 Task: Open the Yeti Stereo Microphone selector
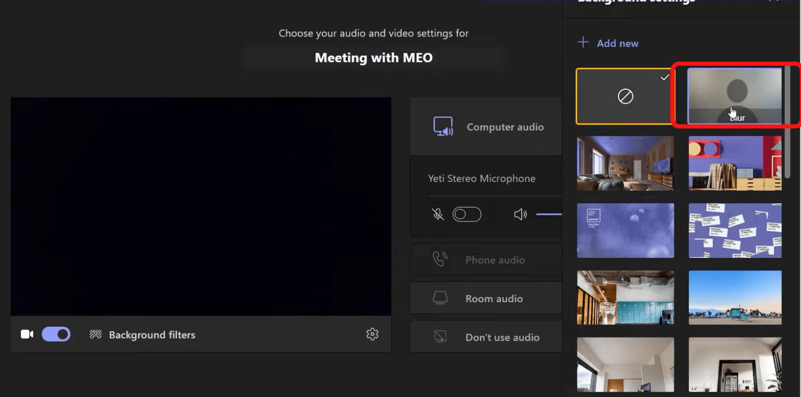click(482, 178)
